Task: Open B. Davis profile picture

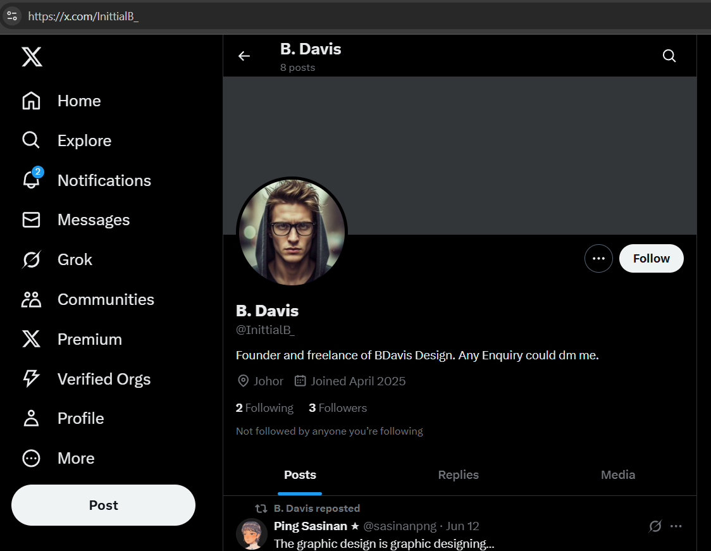Action: [x=292, y=232]
